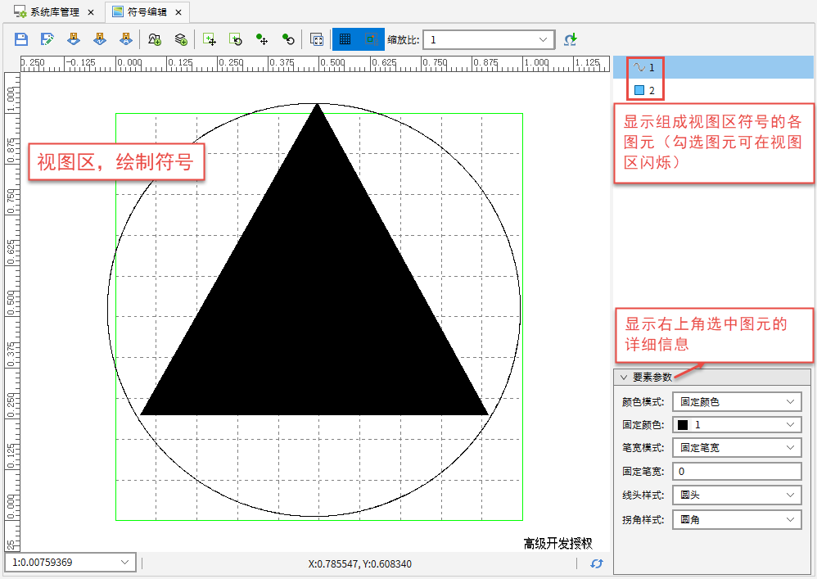Click the 缩放比: label in the toolbar
This screenshot has height=579, width=817.
[x=404, y=39]
